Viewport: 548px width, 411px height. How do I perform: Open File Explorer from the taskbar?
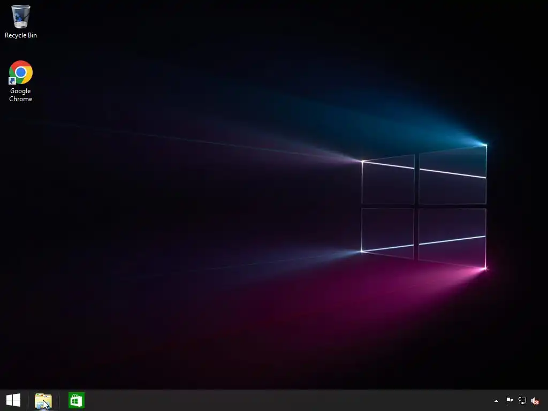43,400
